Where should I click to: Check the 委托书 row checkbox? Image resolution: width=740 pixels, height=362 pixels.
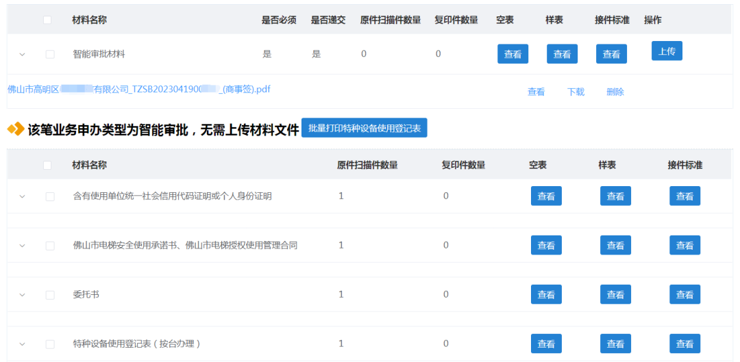(50, 295)
